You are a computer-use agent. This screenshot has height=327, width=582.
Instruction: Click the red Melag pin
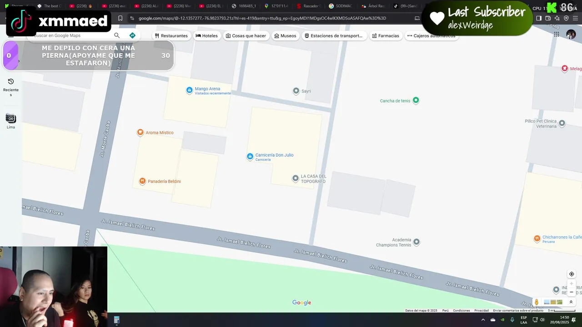[x=565, y=69]
